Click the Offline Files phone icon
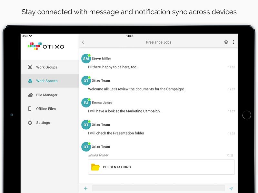 click(30, 109)
